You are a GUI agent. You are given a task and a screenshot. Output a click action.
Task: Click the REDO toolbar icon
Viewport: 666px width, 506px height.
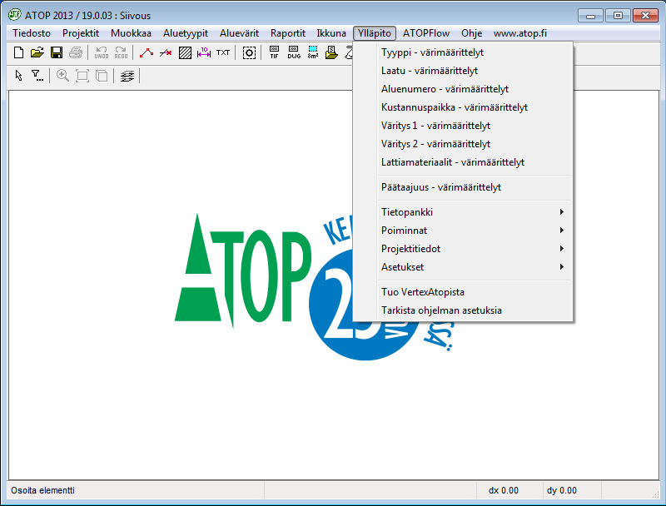[121, 52]
